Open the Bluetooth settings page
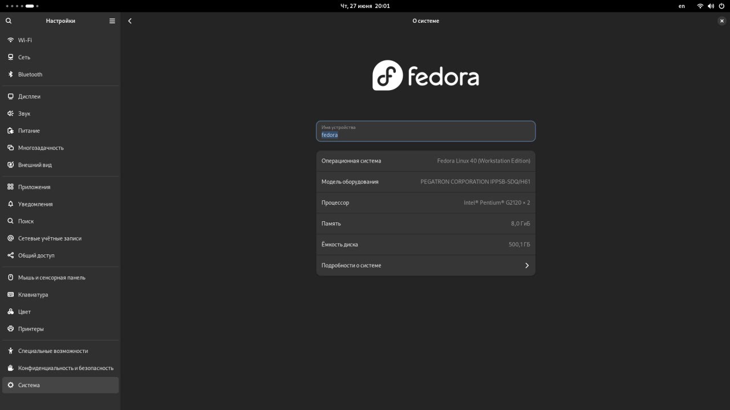The width and height of the screenshot is (730, 410). (60, 74)
